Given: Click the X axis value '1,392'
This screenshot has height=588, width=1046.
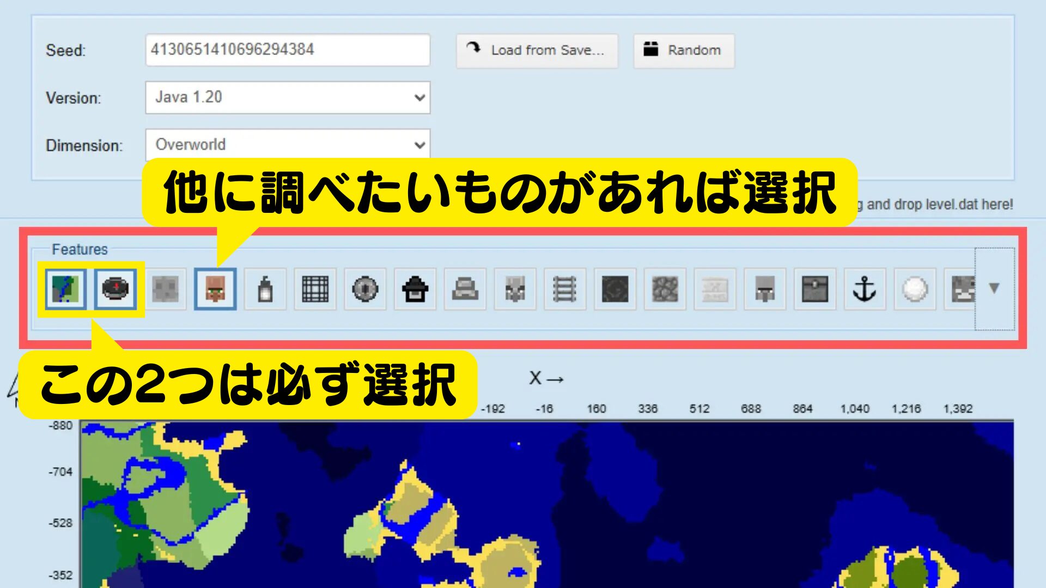Looking at the screenshot, I should [x=958, y=409].
